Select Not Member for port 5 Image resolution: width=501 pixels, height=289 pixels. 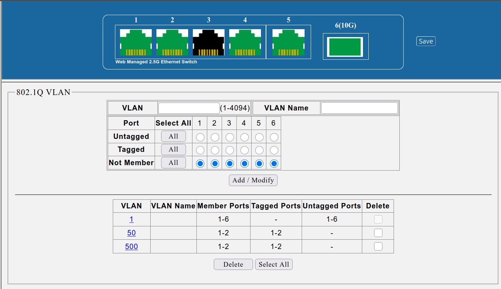pos(259,164)
